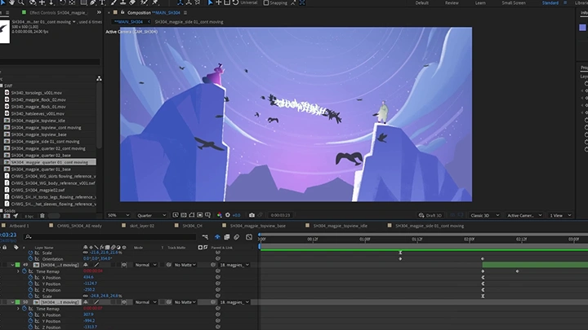This screenshot has height=330, width=588.
Task: Toggle the 3D layer switch of layer 50
Action: coord(124,302)
